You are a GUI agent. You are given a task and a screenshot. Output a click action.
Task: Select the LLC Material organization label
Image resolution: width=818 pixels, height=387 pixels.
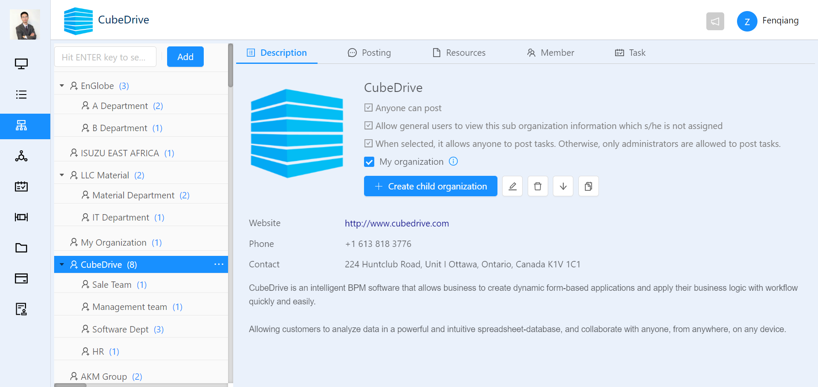pos(105,175)
